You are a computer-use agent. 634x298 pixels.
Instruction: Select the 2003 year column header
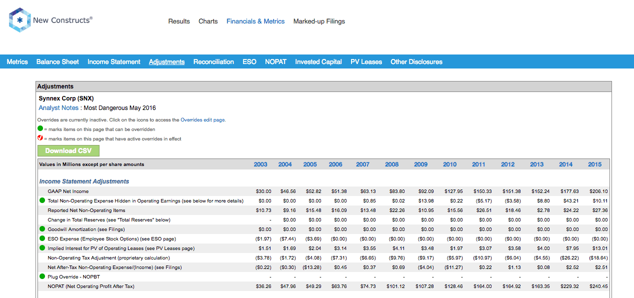[x=260, y=164]
